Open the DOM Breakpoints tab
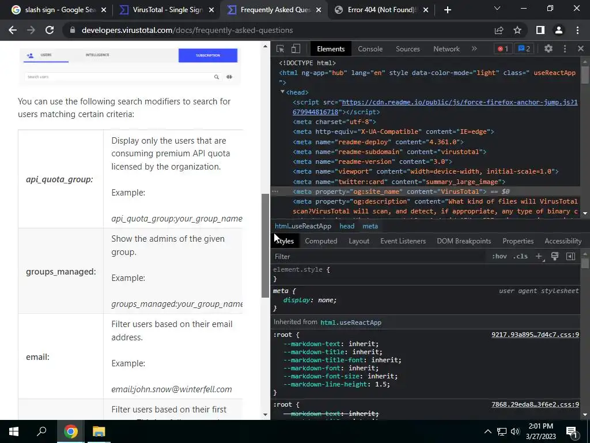 (x=464, y=241)
